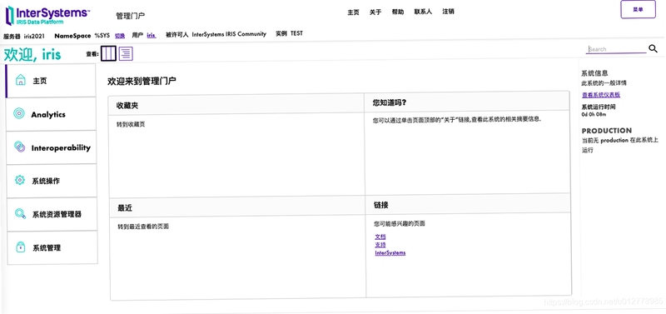Click the 您可能感兴趣的页面 text
This screenshot has width=666, height=314.
tap(400, 223)
